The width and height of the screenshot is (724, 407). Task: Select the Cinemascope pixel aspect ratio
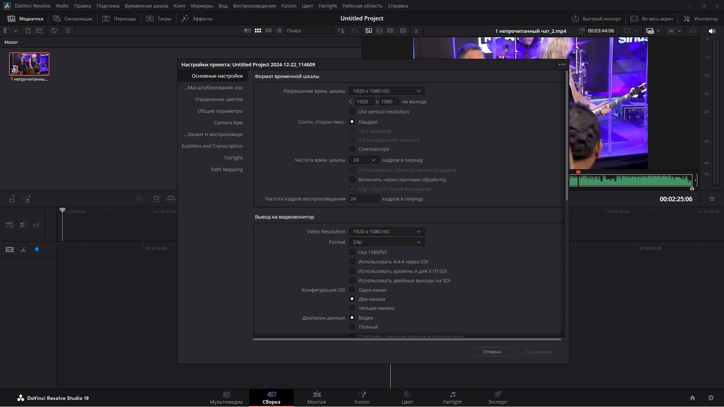point(352,149)
